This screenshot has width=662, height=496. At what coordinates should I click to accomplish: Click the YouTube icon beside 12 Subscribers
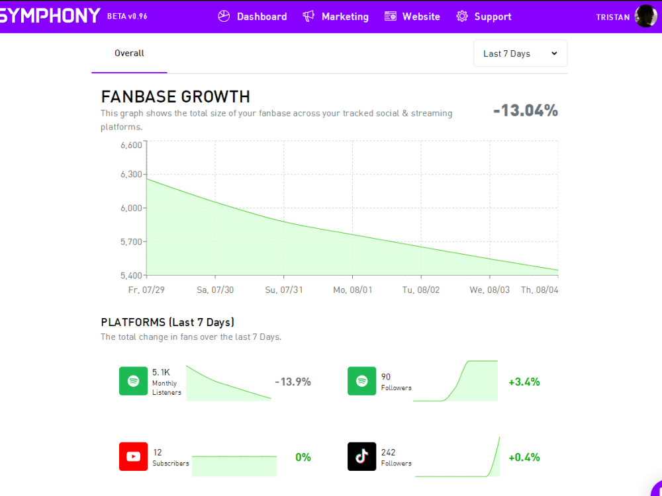[134, 456]
